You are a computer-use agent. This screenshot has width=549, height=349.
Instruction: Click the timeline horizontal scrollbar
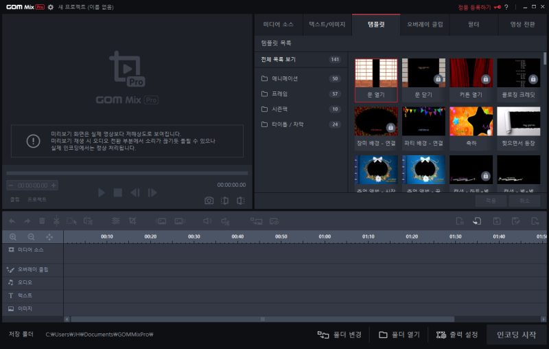(263, 319)
